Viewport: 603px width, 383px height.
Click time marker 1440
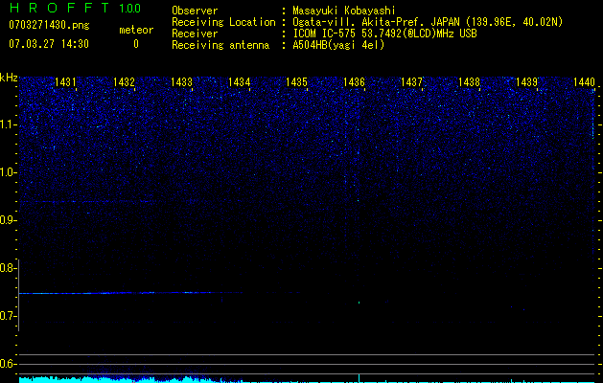click(584, 81)
